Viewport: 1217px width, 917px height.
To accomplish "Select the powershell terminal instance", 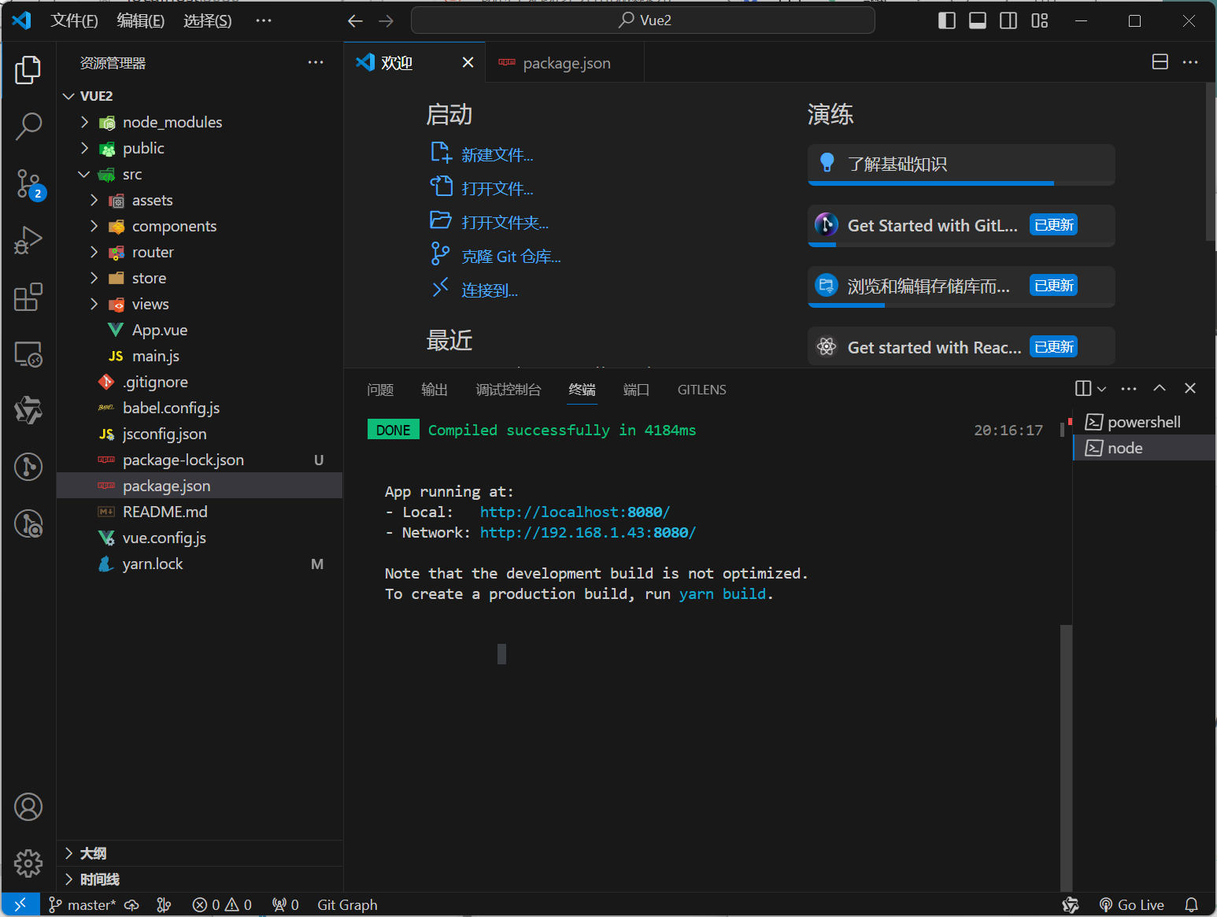I will tap(1144, 422).
